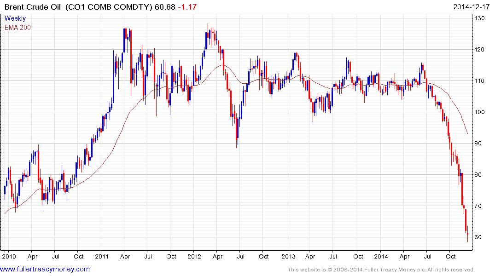Click the 2014-12-17 chart date
Viewport: 495px width, 276px height.
click(x=471, y=6)
